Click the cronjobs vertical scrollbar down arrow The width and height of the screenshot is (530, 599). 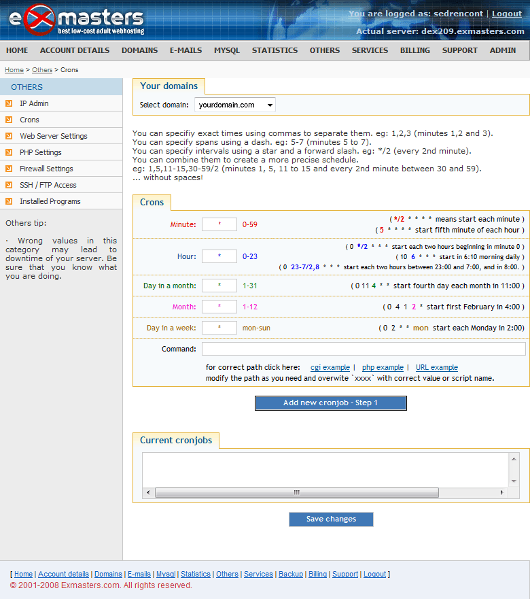click(514, 481)
